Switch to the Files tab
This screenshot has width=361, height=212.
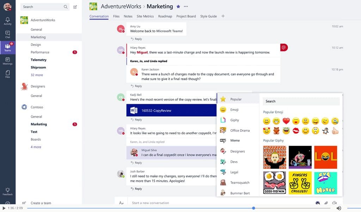116,16
